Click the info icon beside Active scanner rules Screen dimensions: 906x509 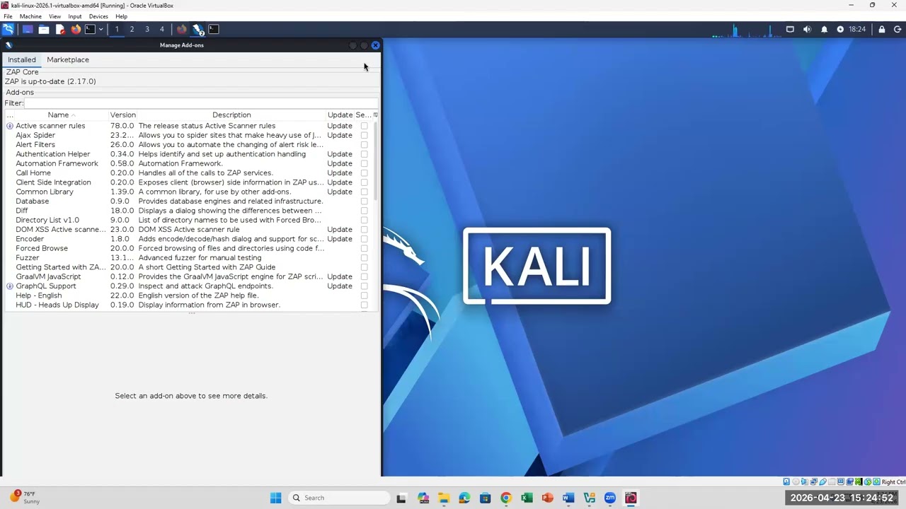point(10,126)
